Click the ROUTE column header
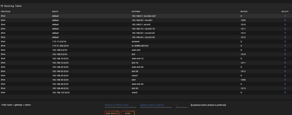Viewport: 292px width, 115px height. coord(55,12)
